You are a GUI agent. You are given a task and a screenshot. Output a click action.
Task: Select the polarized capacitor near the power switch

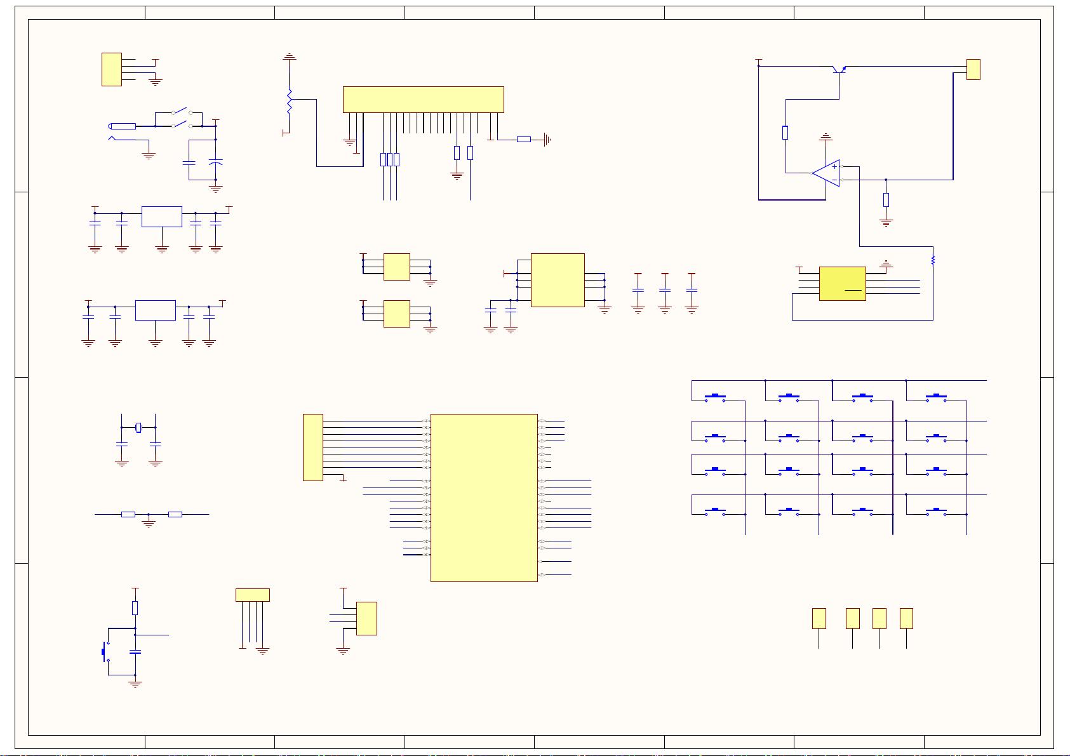tap(215, 163)
